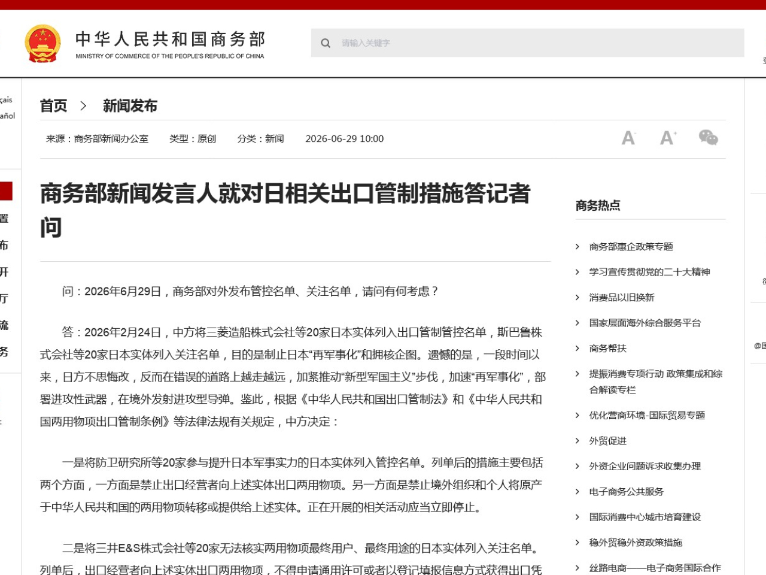
Task: Click arrow beside 国家层面海外综合服务平台
Action: pyautogui.click(x=577, y=323)
